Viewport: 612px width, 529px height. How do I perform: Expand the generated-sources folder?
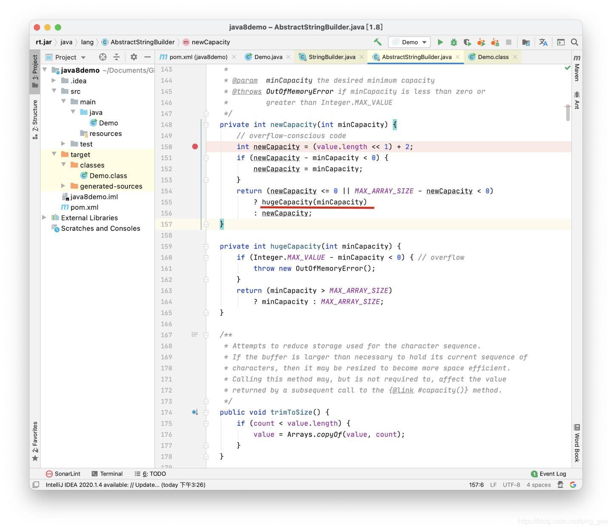coord(63,186)
